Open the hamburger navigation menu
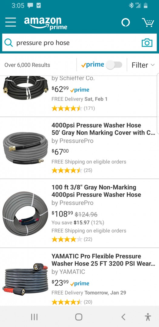This screenshot has width=159, height=327. coord(11,22)
